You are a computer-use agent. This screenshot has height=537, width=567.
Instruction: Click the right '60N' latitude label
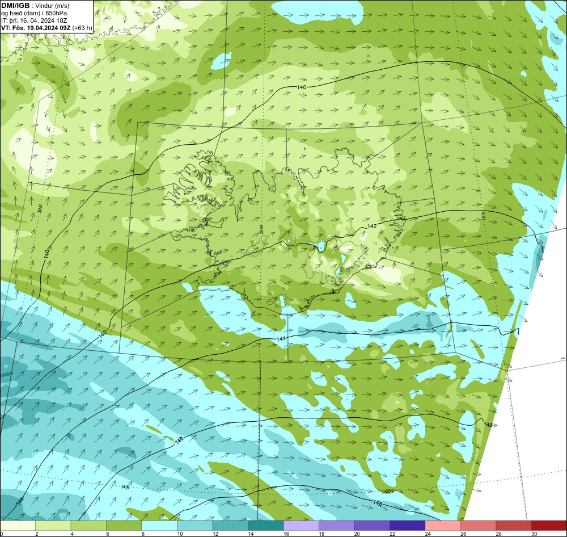tap(389, 492)
